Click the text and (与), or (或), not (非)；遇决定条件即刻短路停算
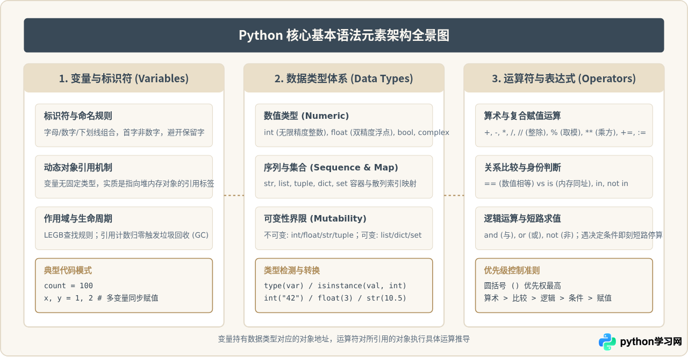 (x=574, y=235)
